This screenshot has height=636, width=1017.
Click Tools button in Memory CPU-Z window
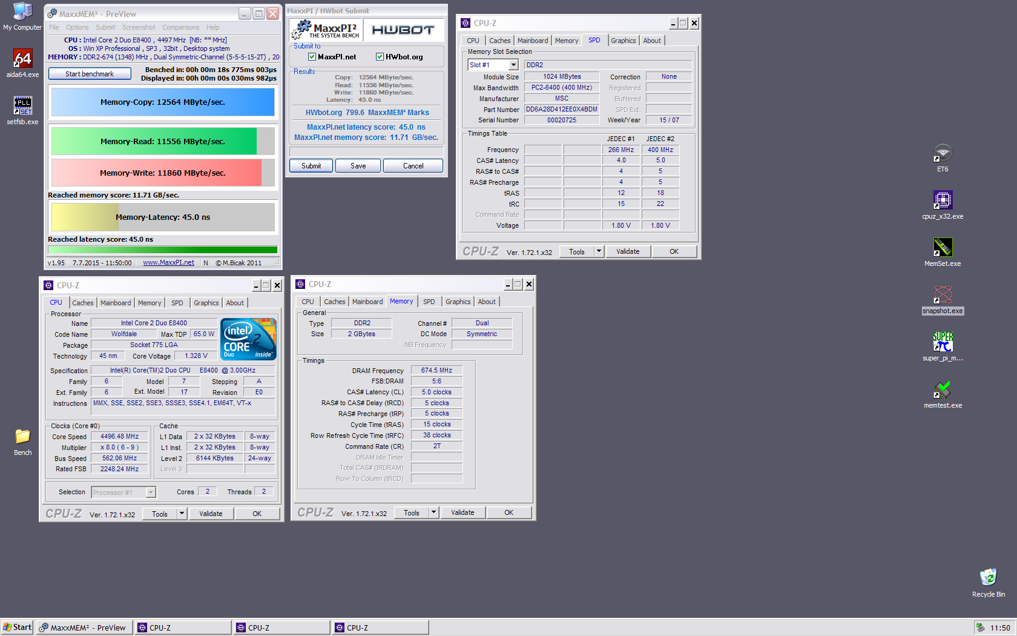pos(412,512)
